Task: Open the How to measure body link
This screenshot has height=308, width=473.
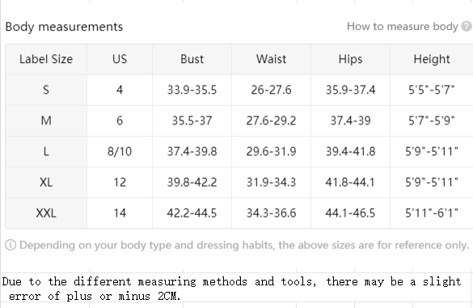Action: point(403,27)
